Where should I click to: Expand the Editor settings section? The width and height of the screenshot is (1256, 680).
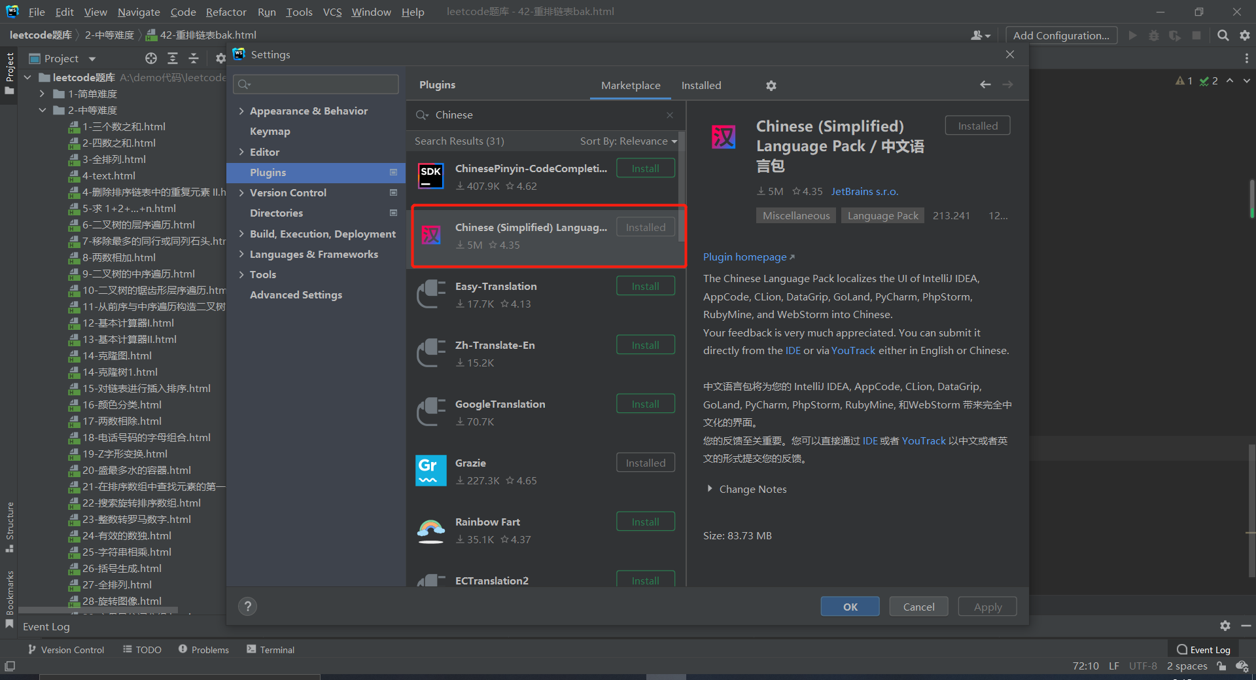pos(241,152)
